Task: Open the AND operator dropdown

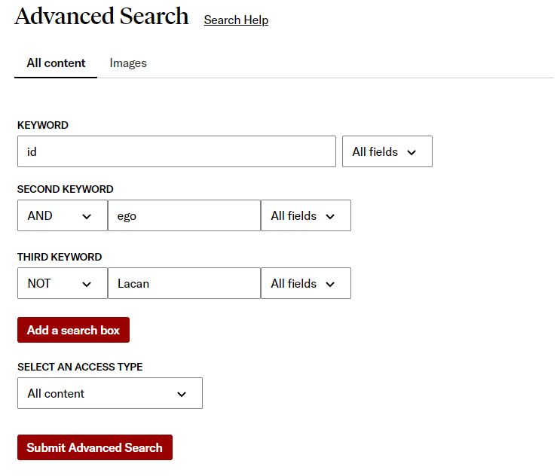Action: click(62, 215)
